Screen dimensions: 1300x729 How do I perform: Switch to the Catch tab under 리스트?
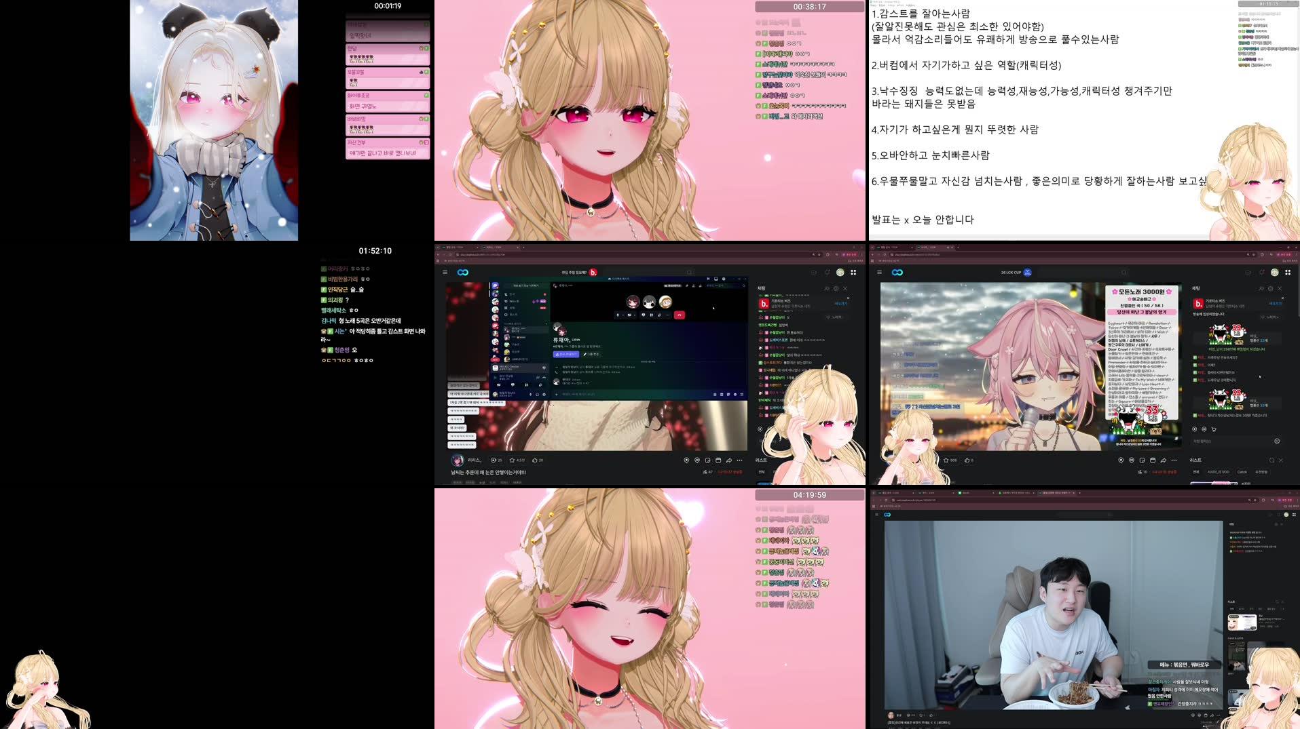tap(1242, 472)
